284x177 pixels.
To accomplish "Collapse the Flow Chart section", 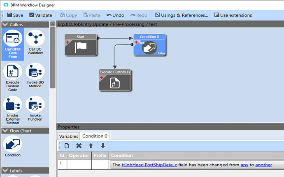I will 25,130.
